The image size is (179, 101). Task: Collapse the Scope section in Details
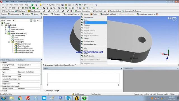tap(1, 63)
